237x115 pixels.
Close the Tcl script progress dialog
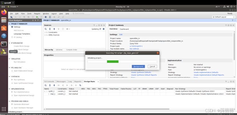(158, 53)
